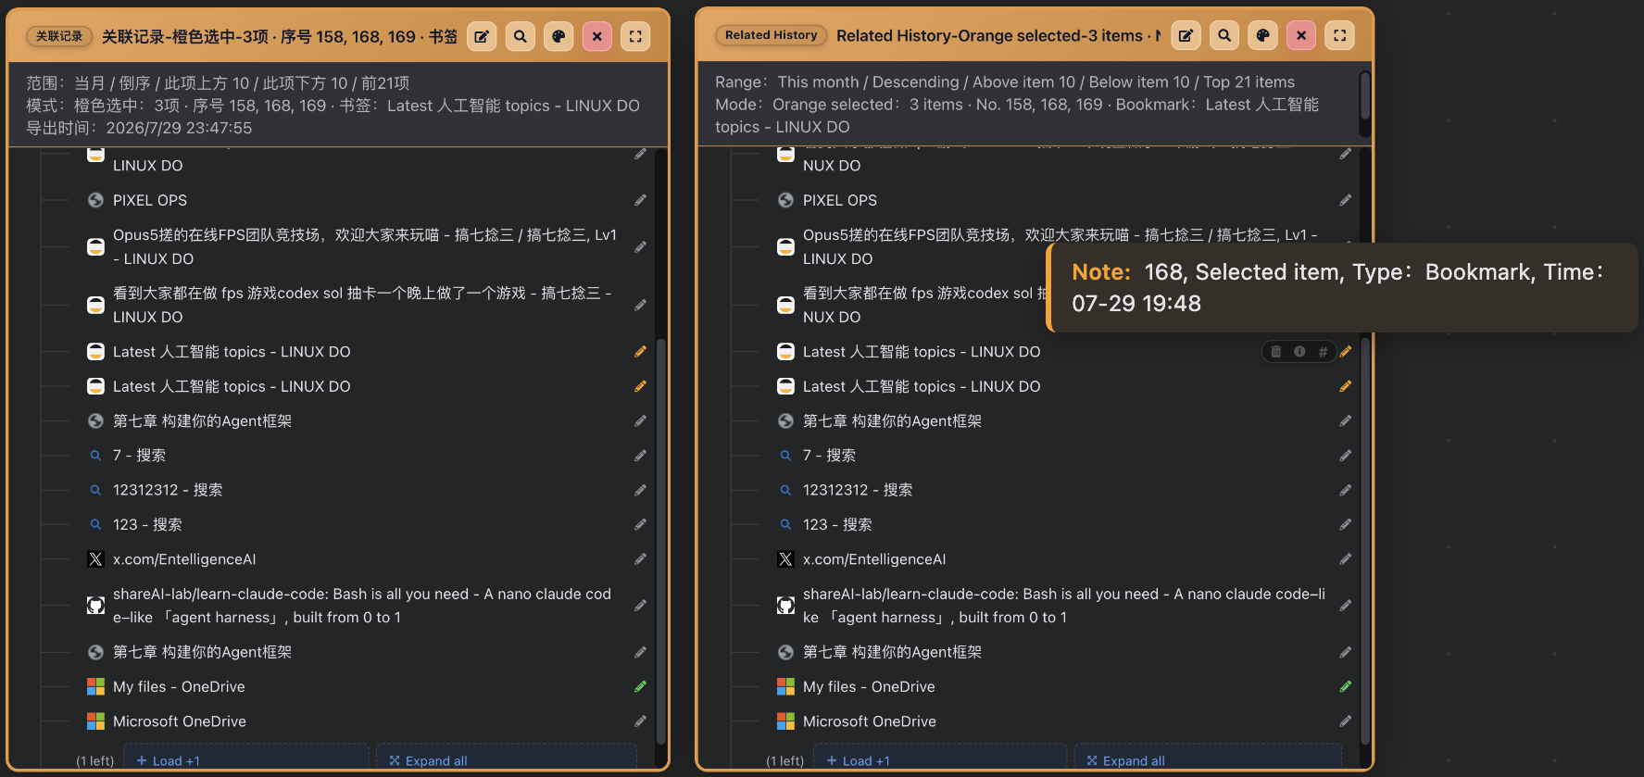The width and height of the screenshot is (1644, 777).
Task: Click pencil on 7 - 搜索 row, right panel
Action: pos(1346,456)
